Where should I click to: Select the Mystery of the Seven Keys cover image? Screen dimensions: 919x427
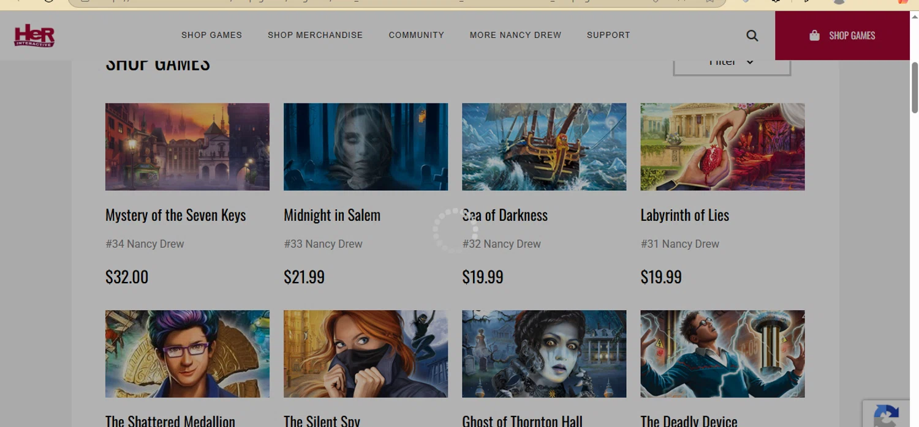tap(187, 147)
